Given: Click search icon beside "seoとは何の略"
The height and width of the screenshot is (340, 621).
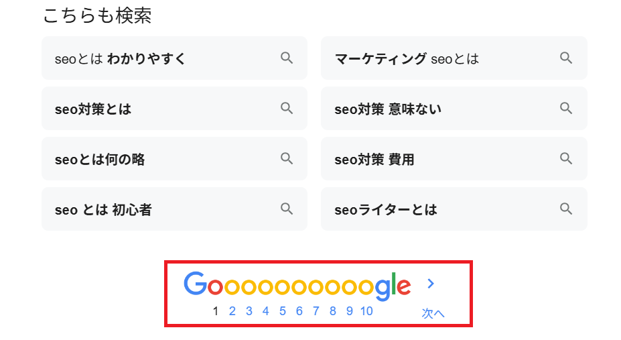Looking at the screenshot, I should coord(287,159).
